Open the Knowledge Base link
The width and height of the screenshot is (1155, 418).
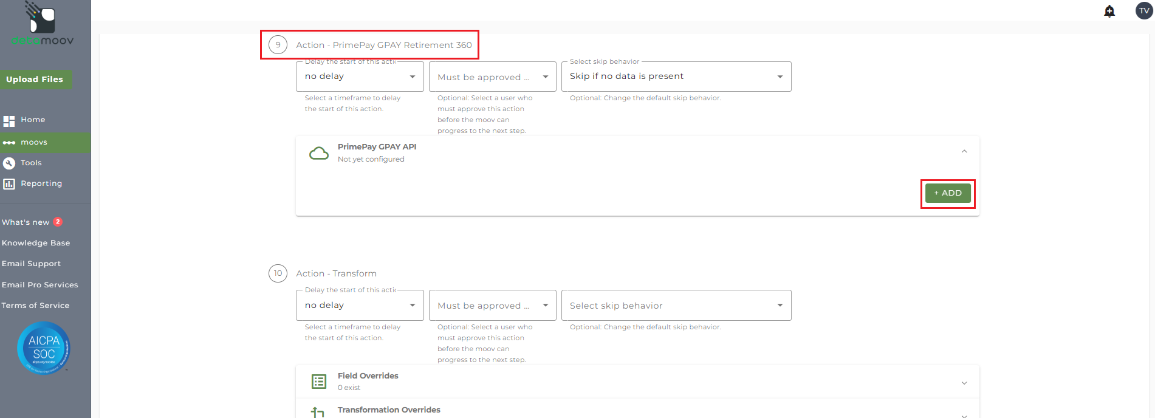[x=36, y=243]
